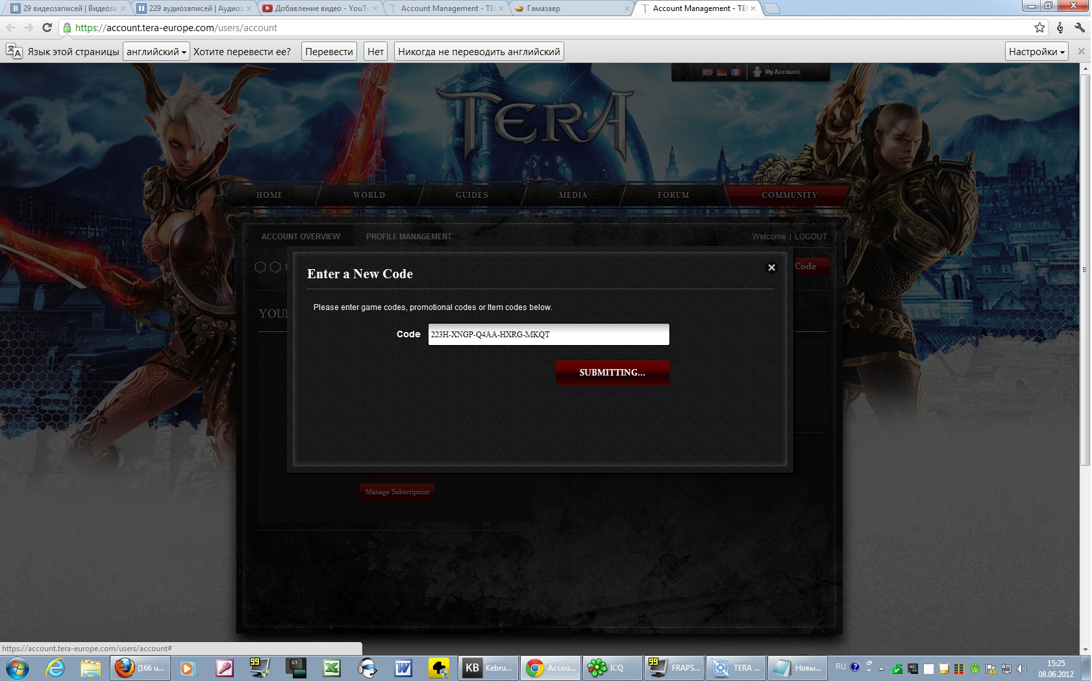Click Никогда не переводить английский button
Screen dimensions: 1092x681
479,52
